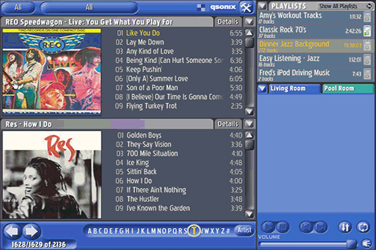Select track Keep Pushin'
This screenshot has width=376, height=250.
(x=179, y=69)
